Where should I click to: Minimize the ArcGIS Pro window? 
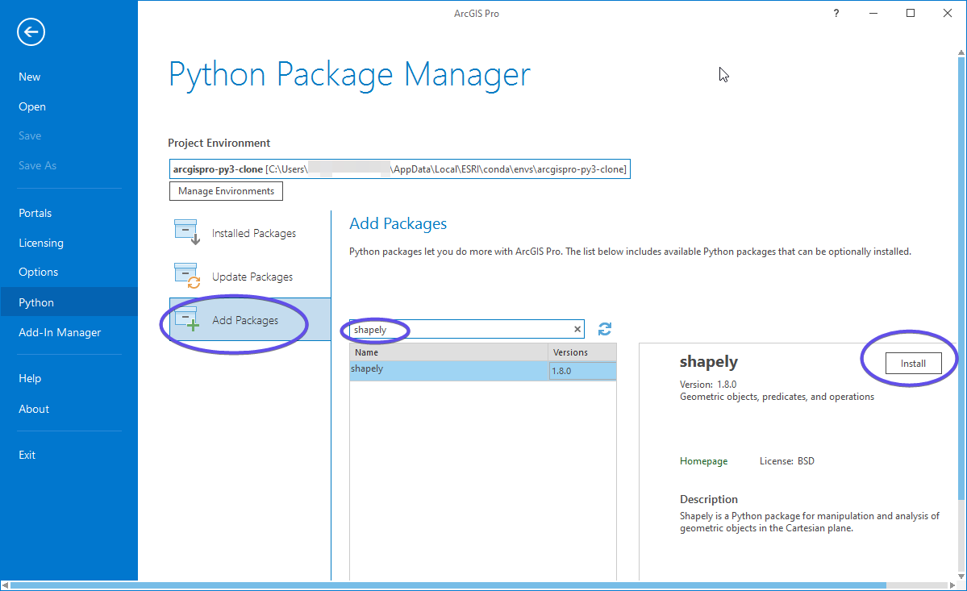[x=873, y=13]
